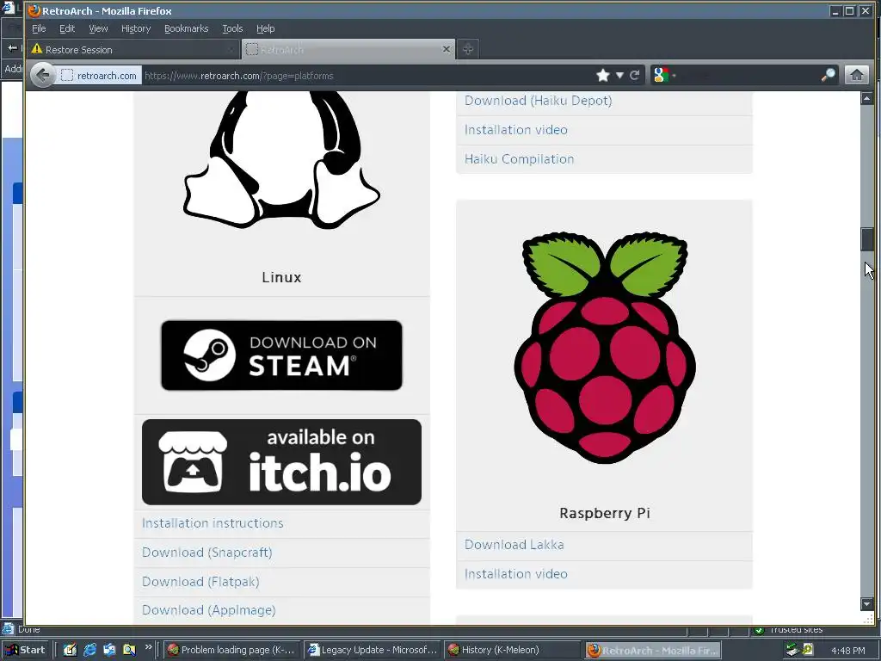The height and width of the screenshot is (661, 881).
Task: Click the Linux heading text
Action: pos(281,277)
